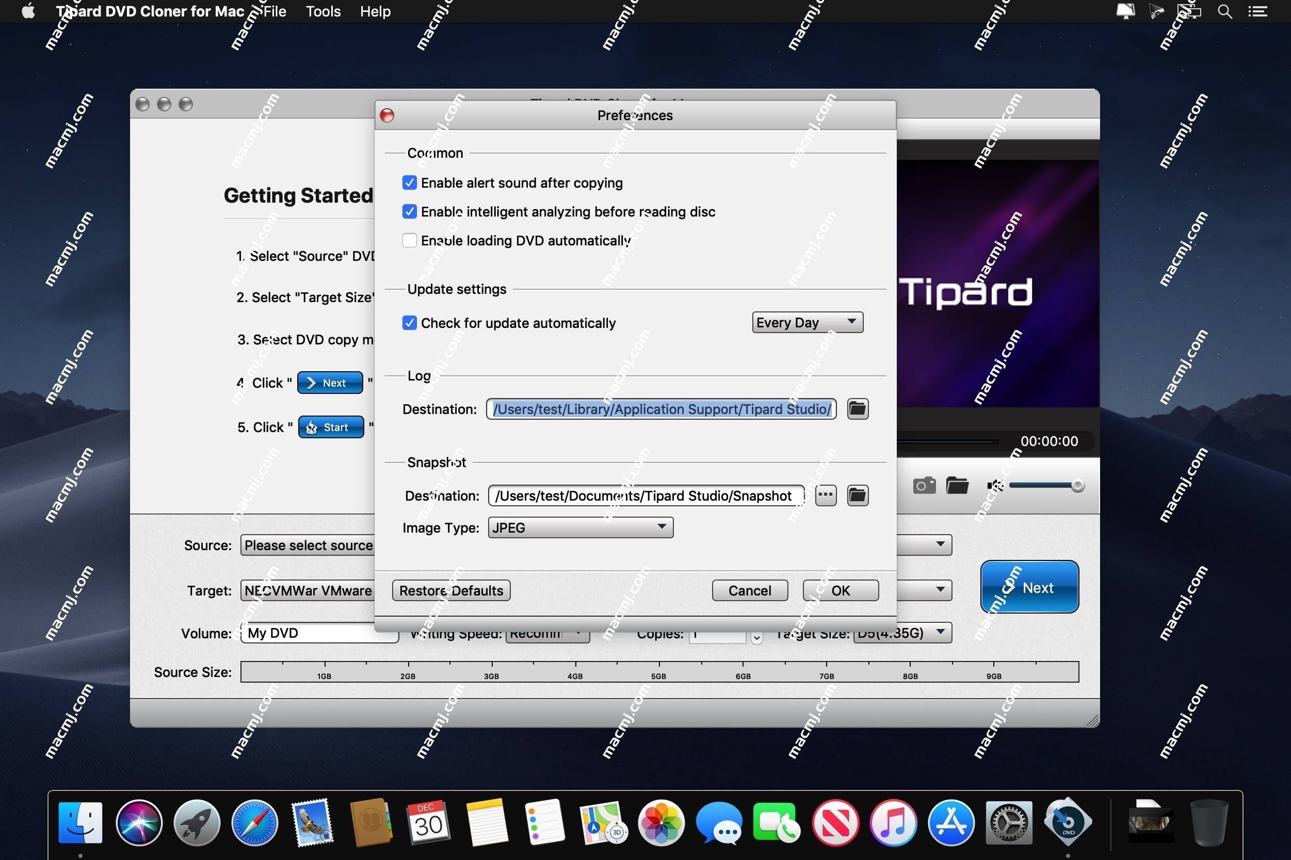The width and height of the screenshot is (1291, 860).
Task: Click the Cancel button
Action: pyautogui.click(x=751, y=590)
